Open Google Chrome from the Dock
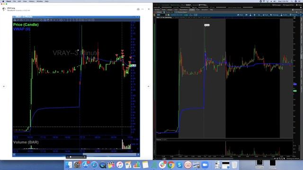This screenshot has height=170, width=303. [x=171, y=165]
